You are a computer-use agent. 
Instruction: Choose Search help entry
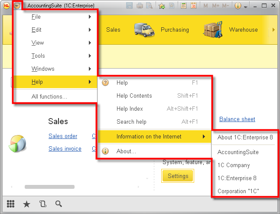(154, 122)
